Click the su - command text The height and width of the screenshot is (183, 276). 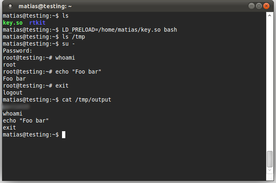pos(69,44)
